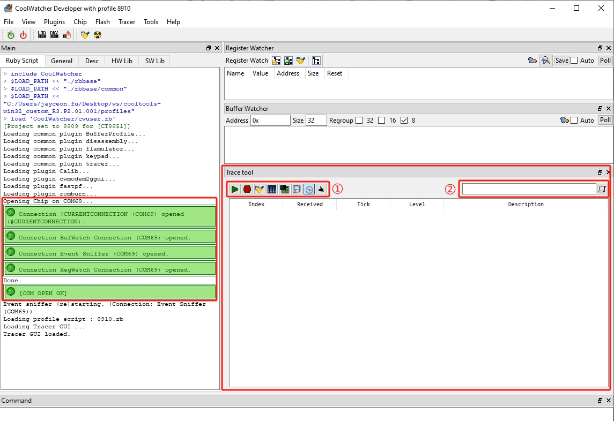Float the Main panel with restore icon
This screenshot has width=614, height=421.
208,48
